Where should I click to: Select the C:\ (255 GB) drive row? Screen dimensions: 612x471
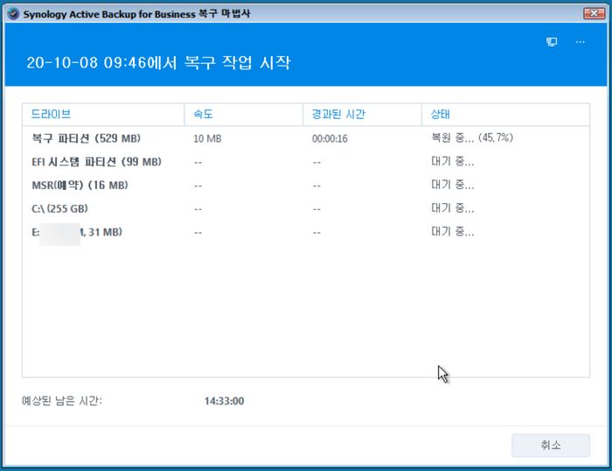[306, 208]
